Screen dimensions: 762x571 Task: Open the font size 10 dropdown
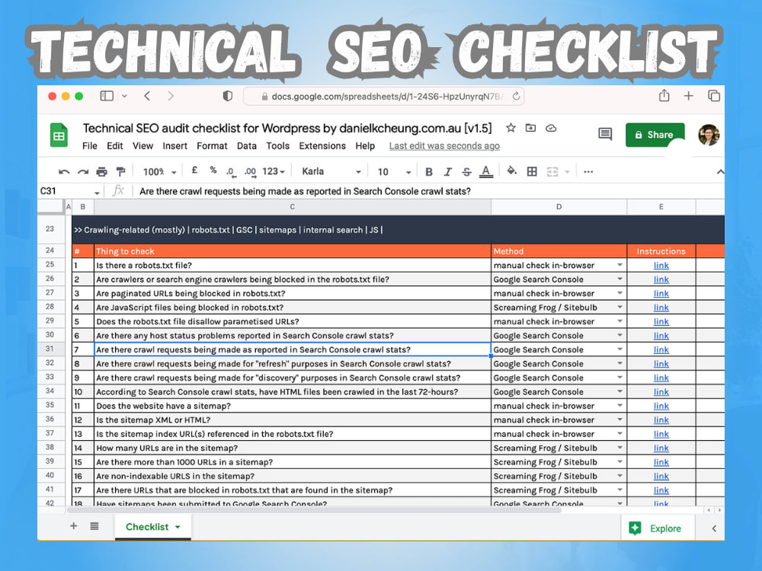394,172
